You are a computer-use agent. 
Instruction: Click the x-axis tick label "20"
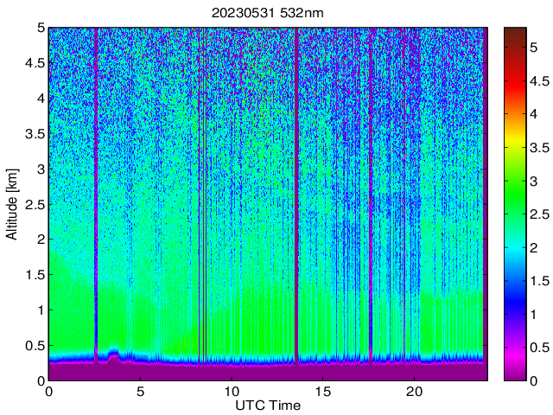click(x=414, y=391)
